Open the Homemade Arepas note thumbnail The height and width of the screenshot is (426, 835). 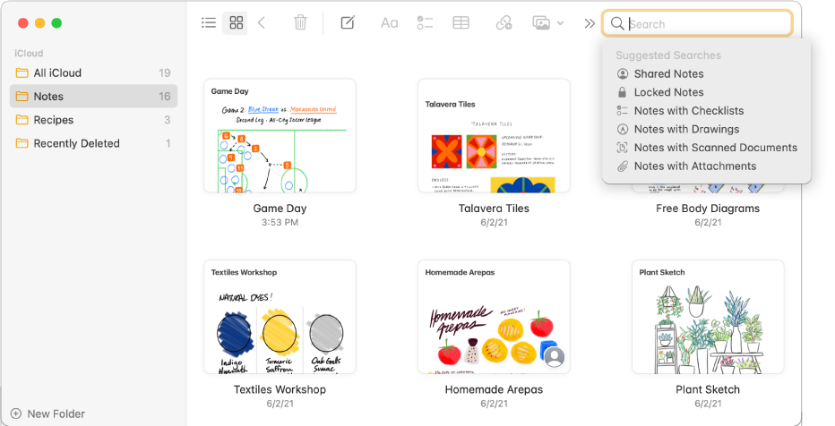point(494,317)
